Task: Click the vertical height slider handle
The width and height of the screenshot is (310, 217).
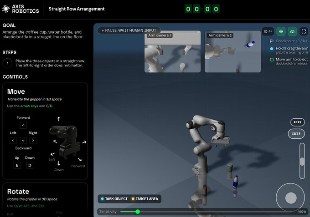Action: point(302,162)
